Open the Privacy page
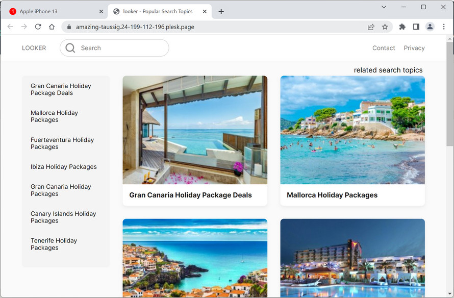This screenshot has height=298, width=454. (414, 48)
